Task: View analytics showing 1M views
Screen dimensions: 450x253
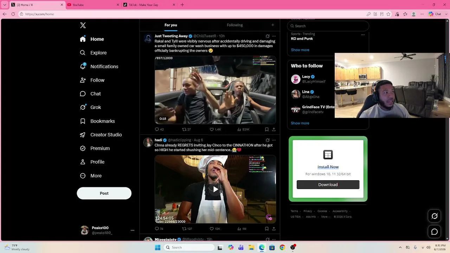Action: 242,229
